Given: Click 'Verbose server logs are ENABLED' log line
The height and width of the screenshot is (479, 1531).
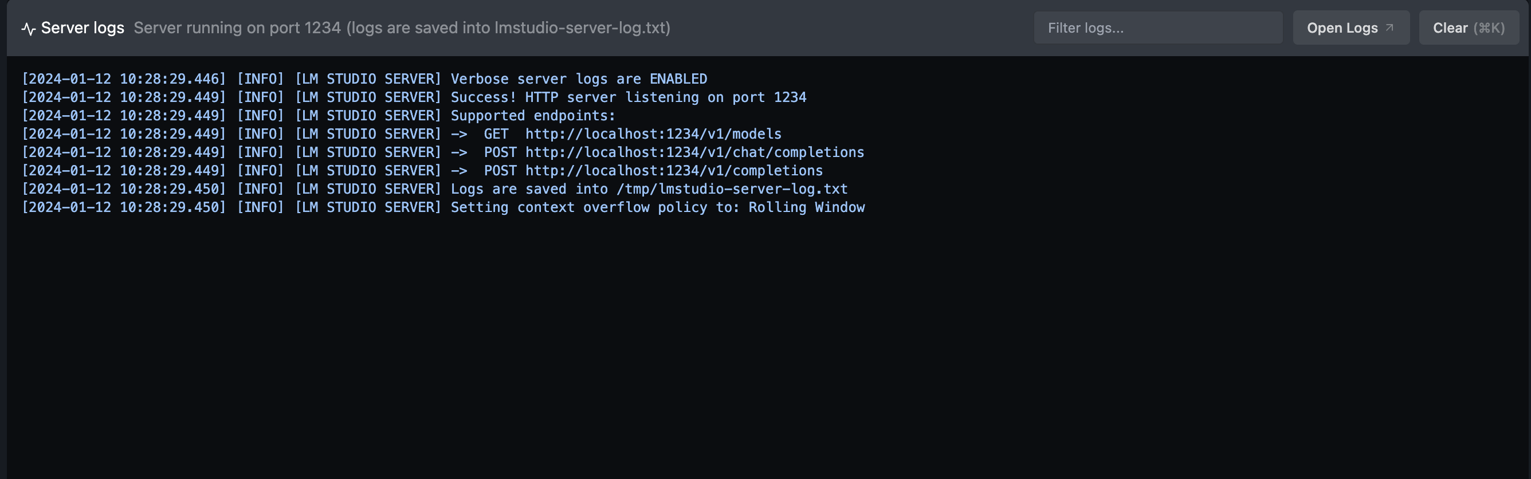Looking at the screenshot, I should 364,79.
